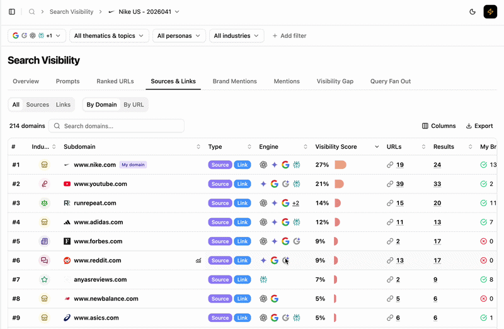
Task: Open the search engines filter dropdown
Action: click(x=37, y=36)
